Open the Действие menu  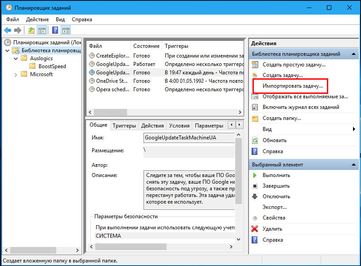tap(37, 19)
